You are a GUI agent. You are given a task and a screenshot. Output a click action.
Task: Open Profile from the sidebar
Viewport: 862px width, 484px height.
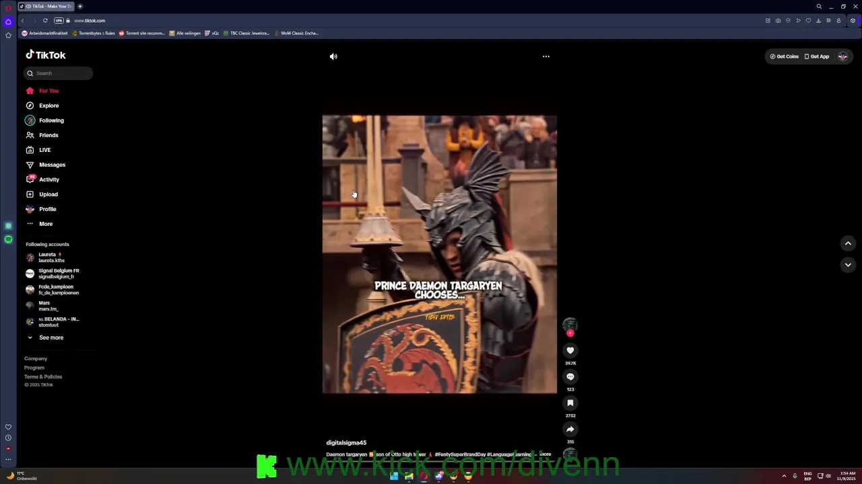pyautogui.click(x=41, y=209)
